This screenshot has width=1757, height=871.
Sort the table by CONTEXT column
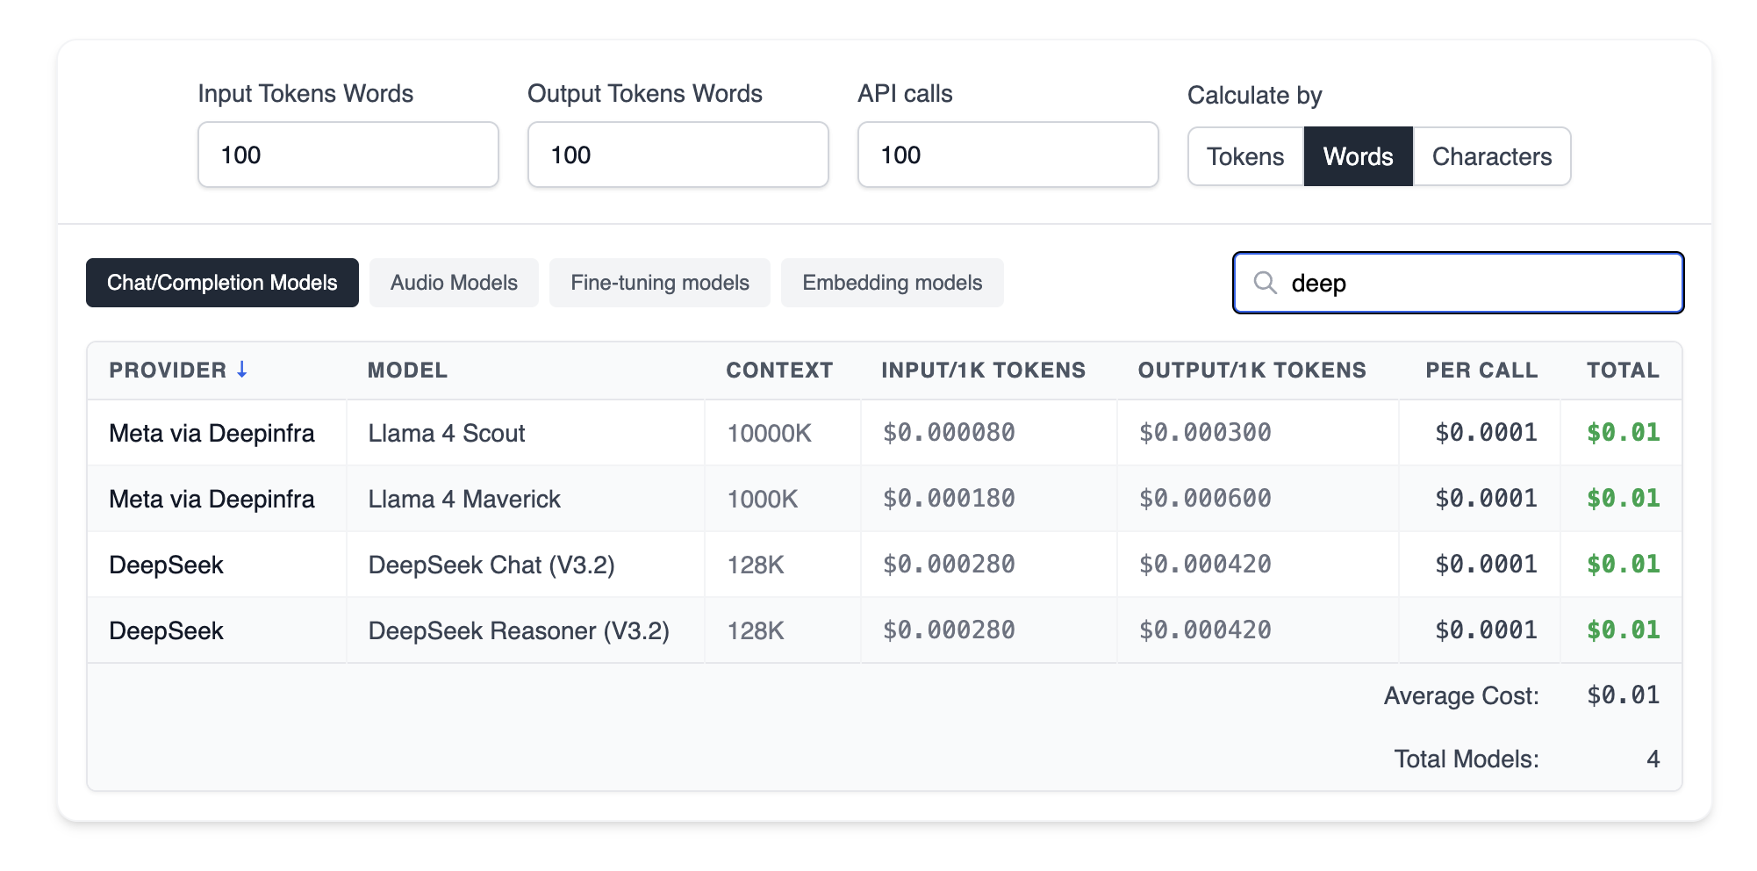click(779, 370)
